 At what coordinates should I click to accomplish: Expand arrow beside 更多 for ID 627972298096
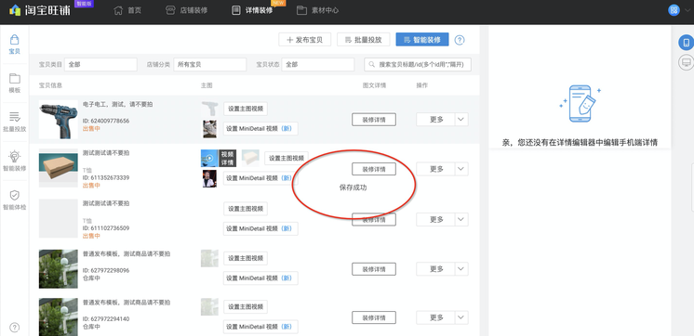click(461, 269)
